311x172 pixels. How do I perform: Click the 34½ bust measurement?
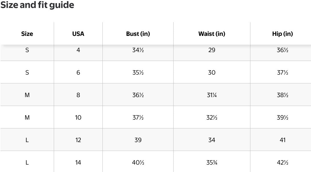(138, 50)
